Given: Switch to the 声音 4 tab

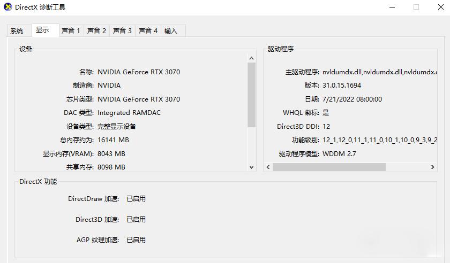Looking at the screenshot, I should click(x=148, y=31).
